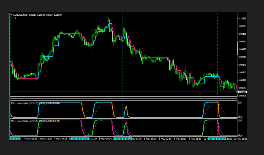Image resolution: width=264 pixels, height=155 pixels.
Task: Click the 1.10143 price axis value
Action: pos(242,18)
